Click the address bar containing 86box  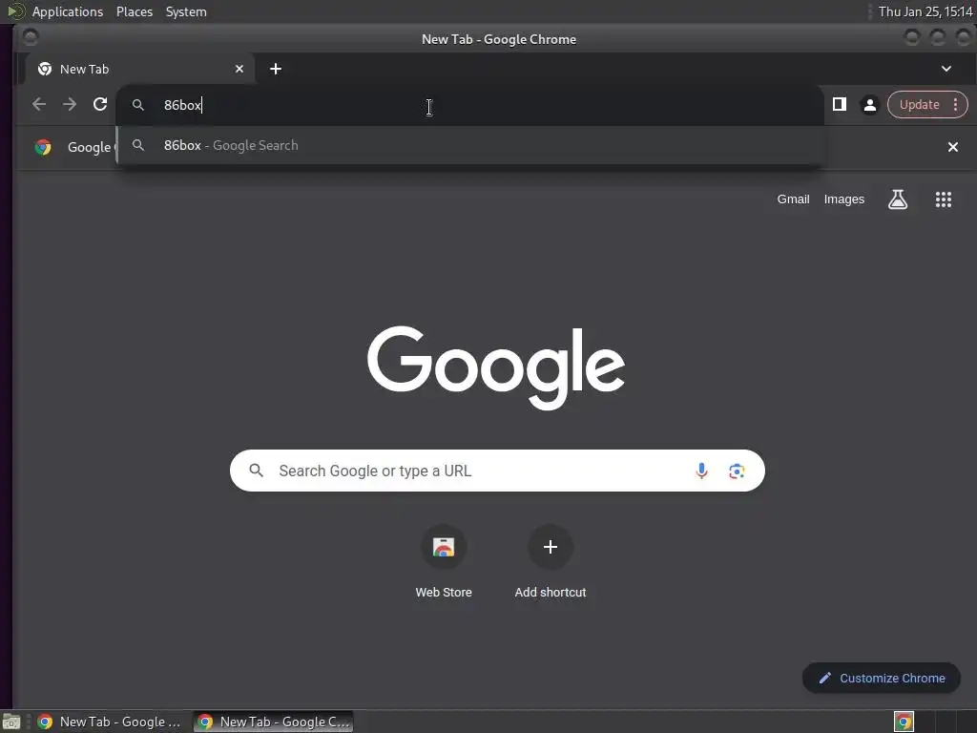(469, 105)
